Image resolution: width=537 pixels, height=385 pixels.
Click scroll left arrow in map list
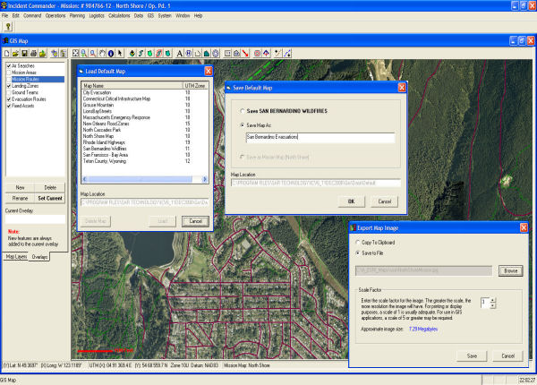tap(85, 179)
